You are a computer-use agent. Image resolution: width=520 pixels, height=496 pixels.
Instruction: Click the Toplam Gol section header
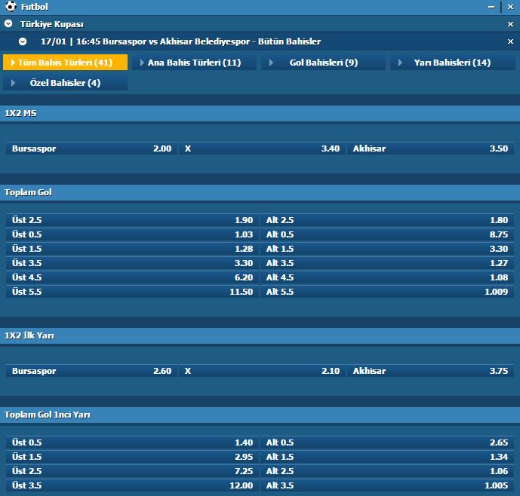coord(260,192)
